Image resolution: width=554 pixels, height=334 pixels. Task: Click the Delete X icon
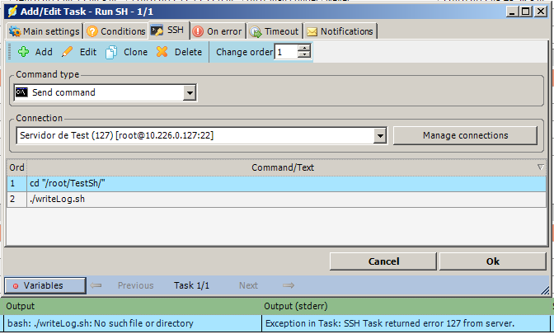(x=162, y=52)
